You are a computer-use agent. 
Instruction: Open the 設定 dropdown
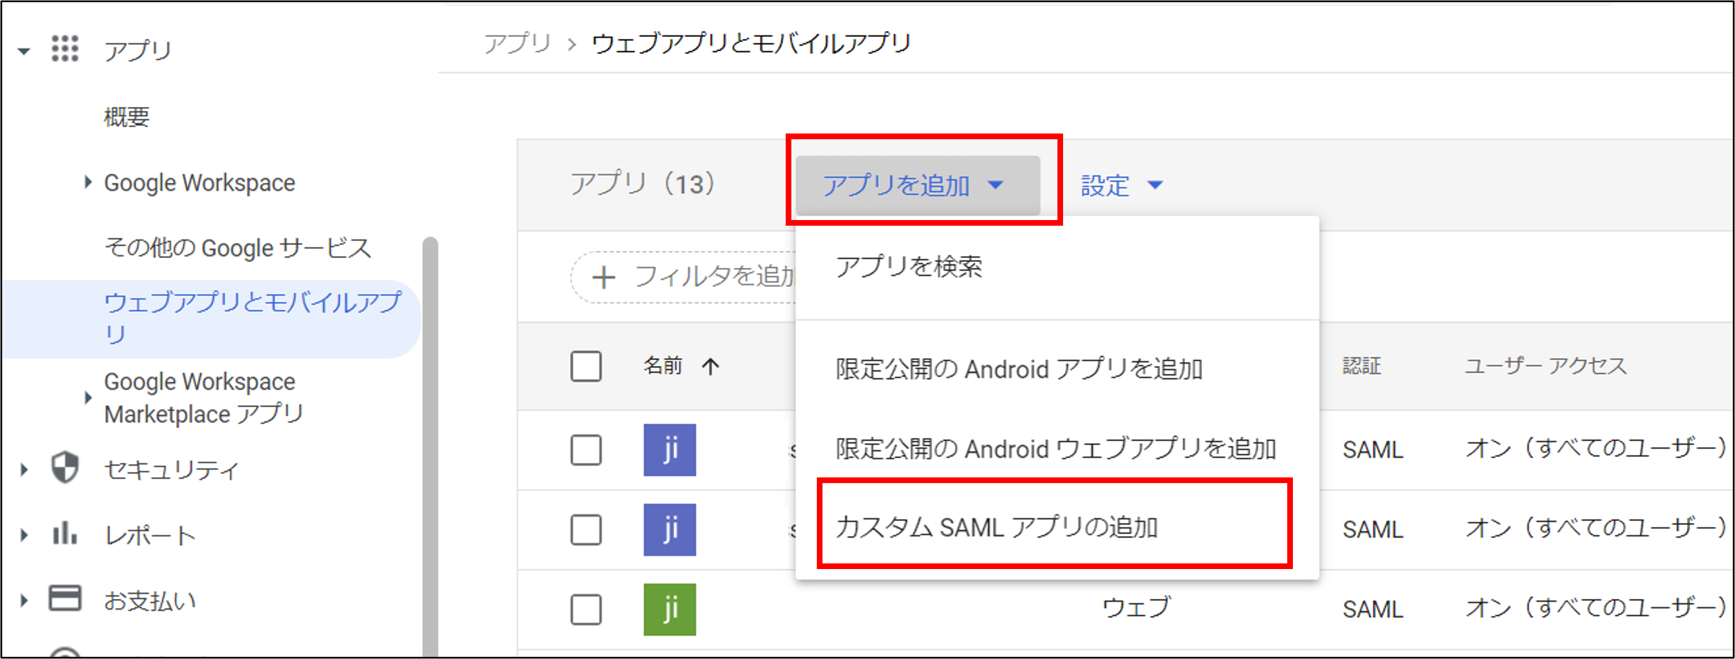click(1121, 185)
